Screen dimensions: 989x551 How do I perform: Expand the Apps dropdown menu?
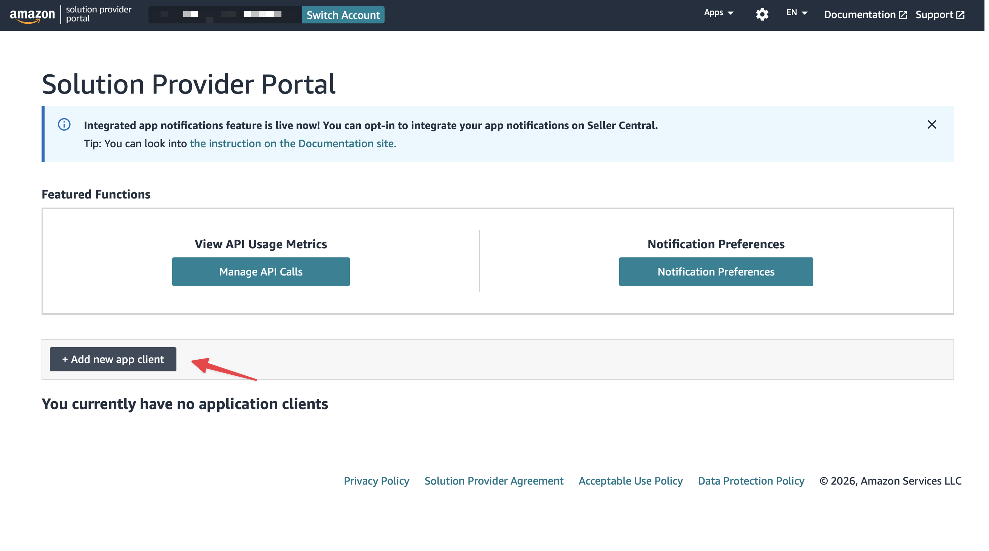coord(719,13)
